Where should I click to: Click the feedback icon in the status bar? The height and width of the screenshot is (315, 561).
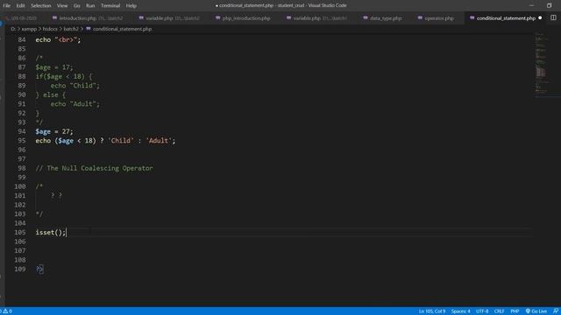[555, 311]
